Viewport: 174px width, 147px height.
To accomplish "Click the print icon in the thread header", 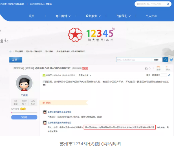I will [146, 68].
